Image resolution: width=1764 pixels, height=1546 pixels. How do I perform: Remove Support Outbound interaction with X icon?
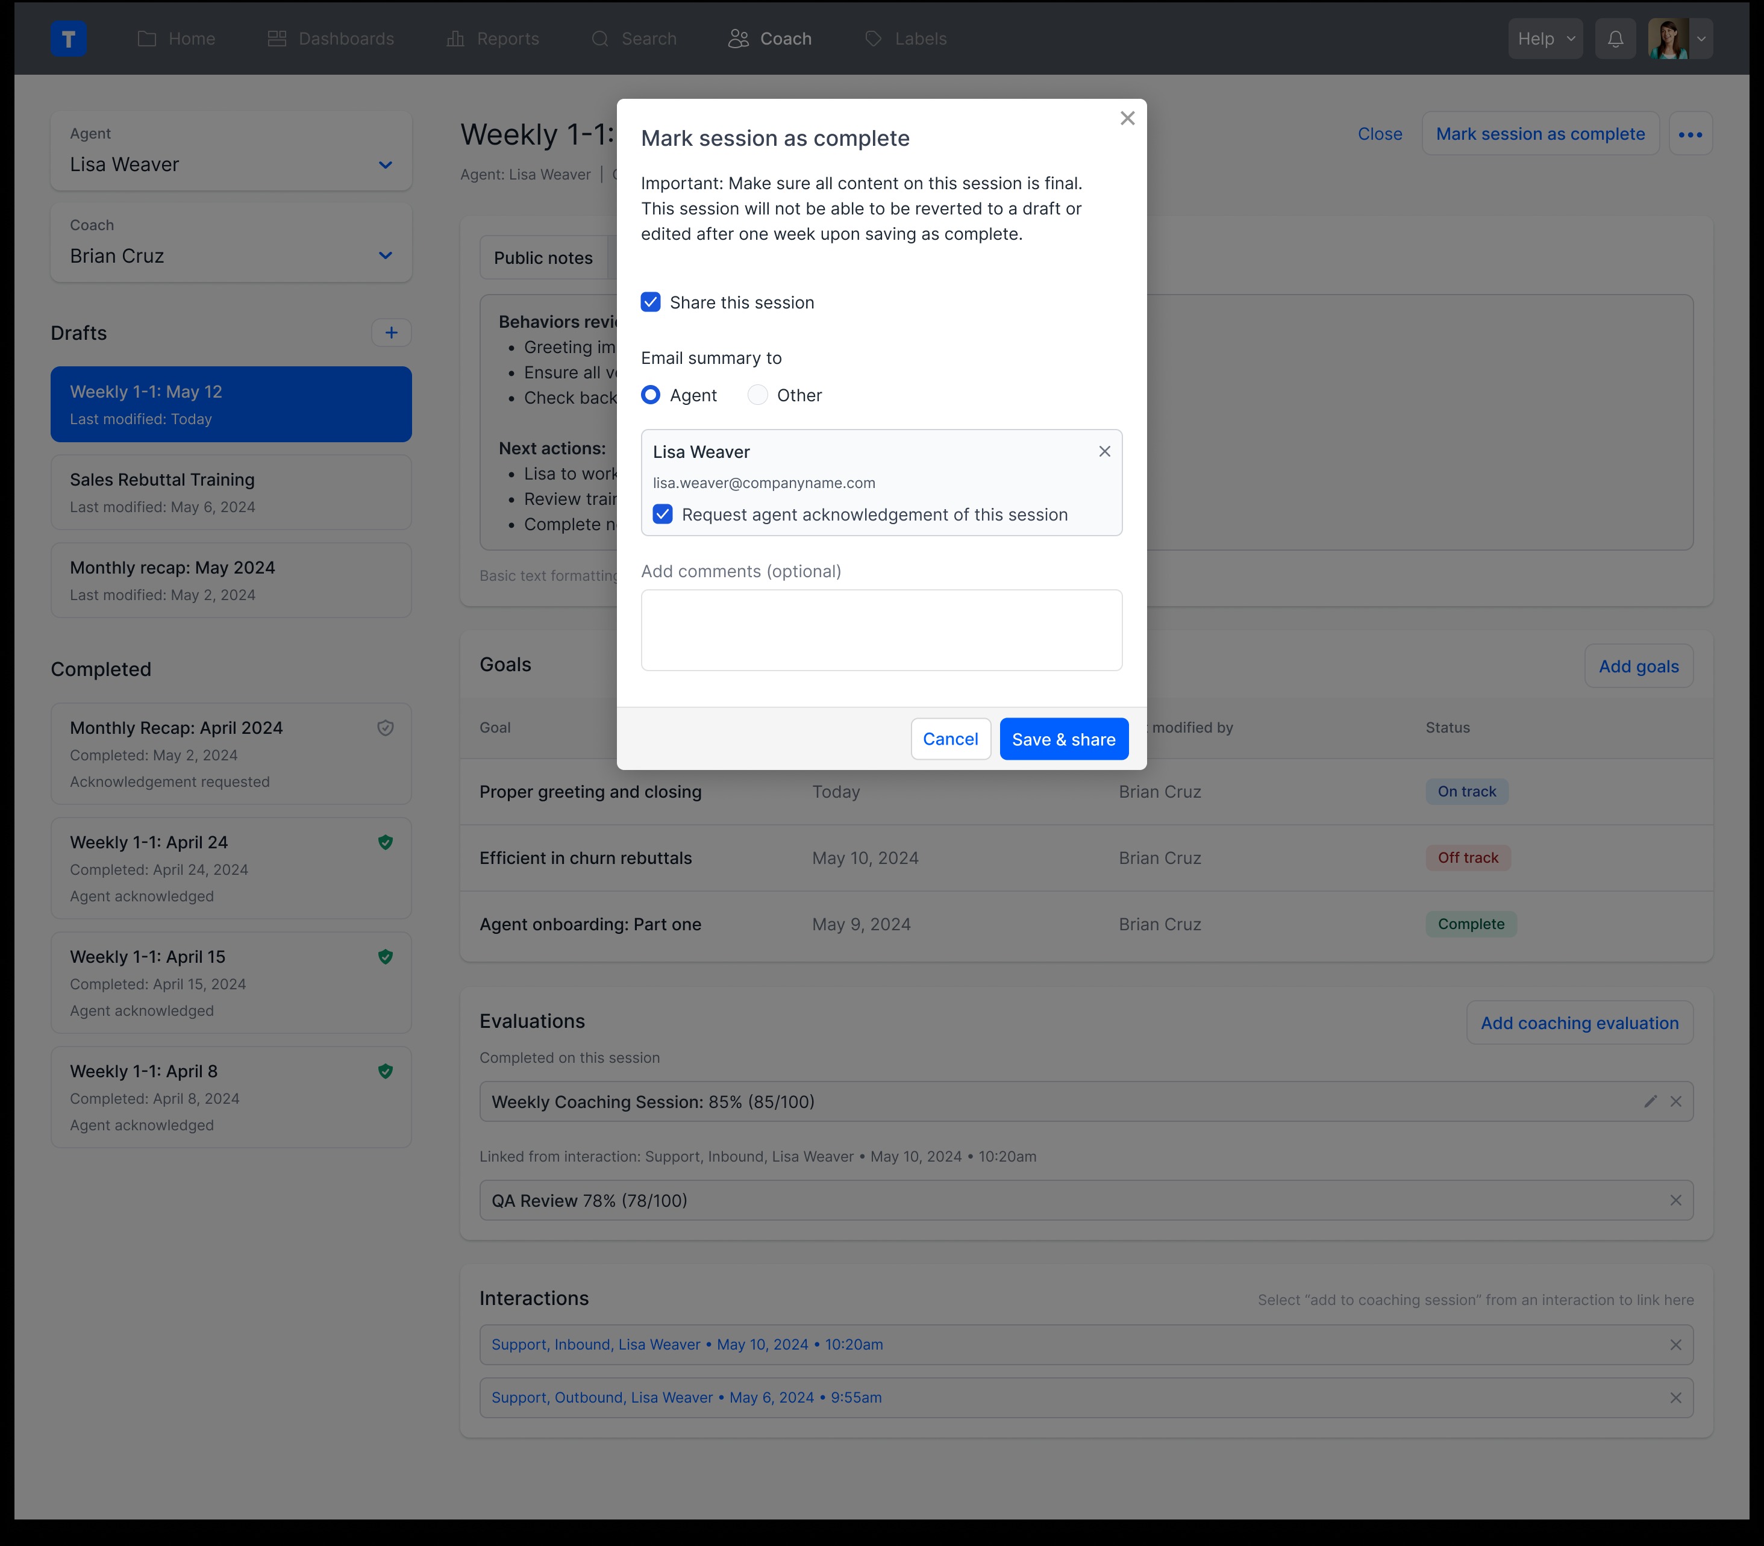1675,1398
